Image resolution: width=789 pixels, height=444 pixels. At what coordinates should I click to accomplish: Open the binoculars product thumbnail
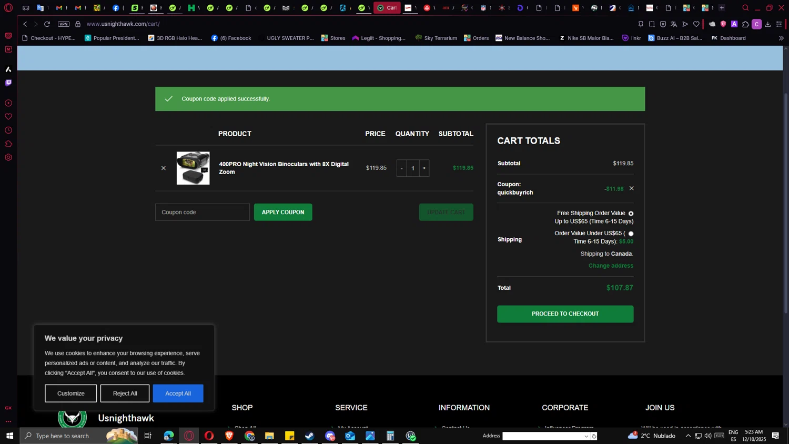pos(193,168)
